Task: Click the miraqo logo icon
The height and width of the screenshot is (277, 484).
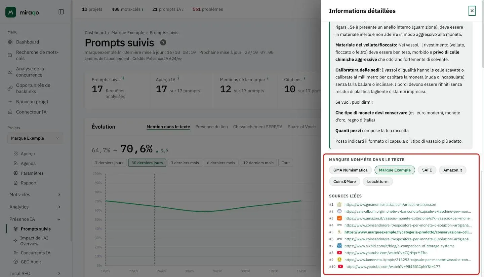Action: pos(11,12)
